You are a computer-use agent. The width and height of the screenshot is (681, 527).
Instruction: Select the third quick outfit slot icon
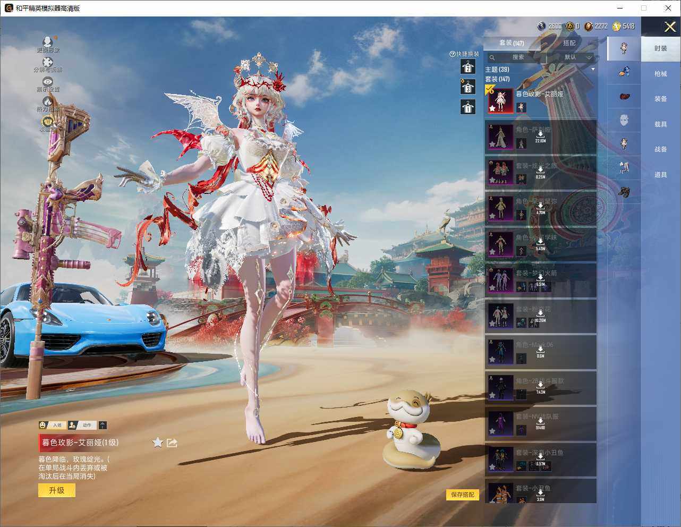467,107
